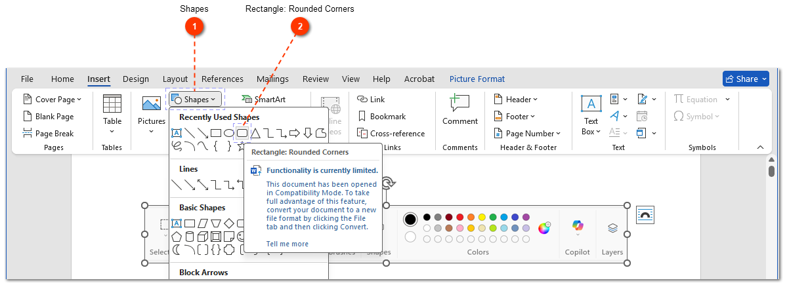Switch to the Picture Format tab

coord(477,79)
